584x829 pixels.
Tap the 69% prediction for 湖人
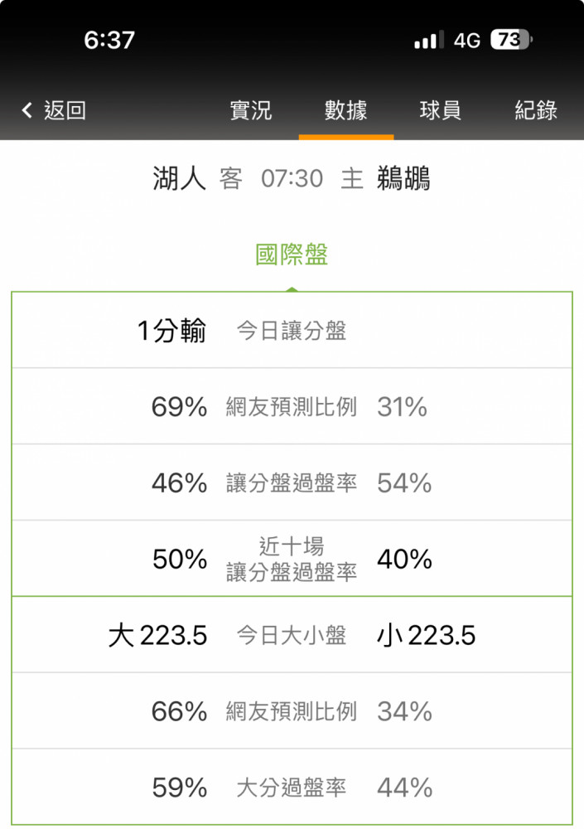pos(179,406)
